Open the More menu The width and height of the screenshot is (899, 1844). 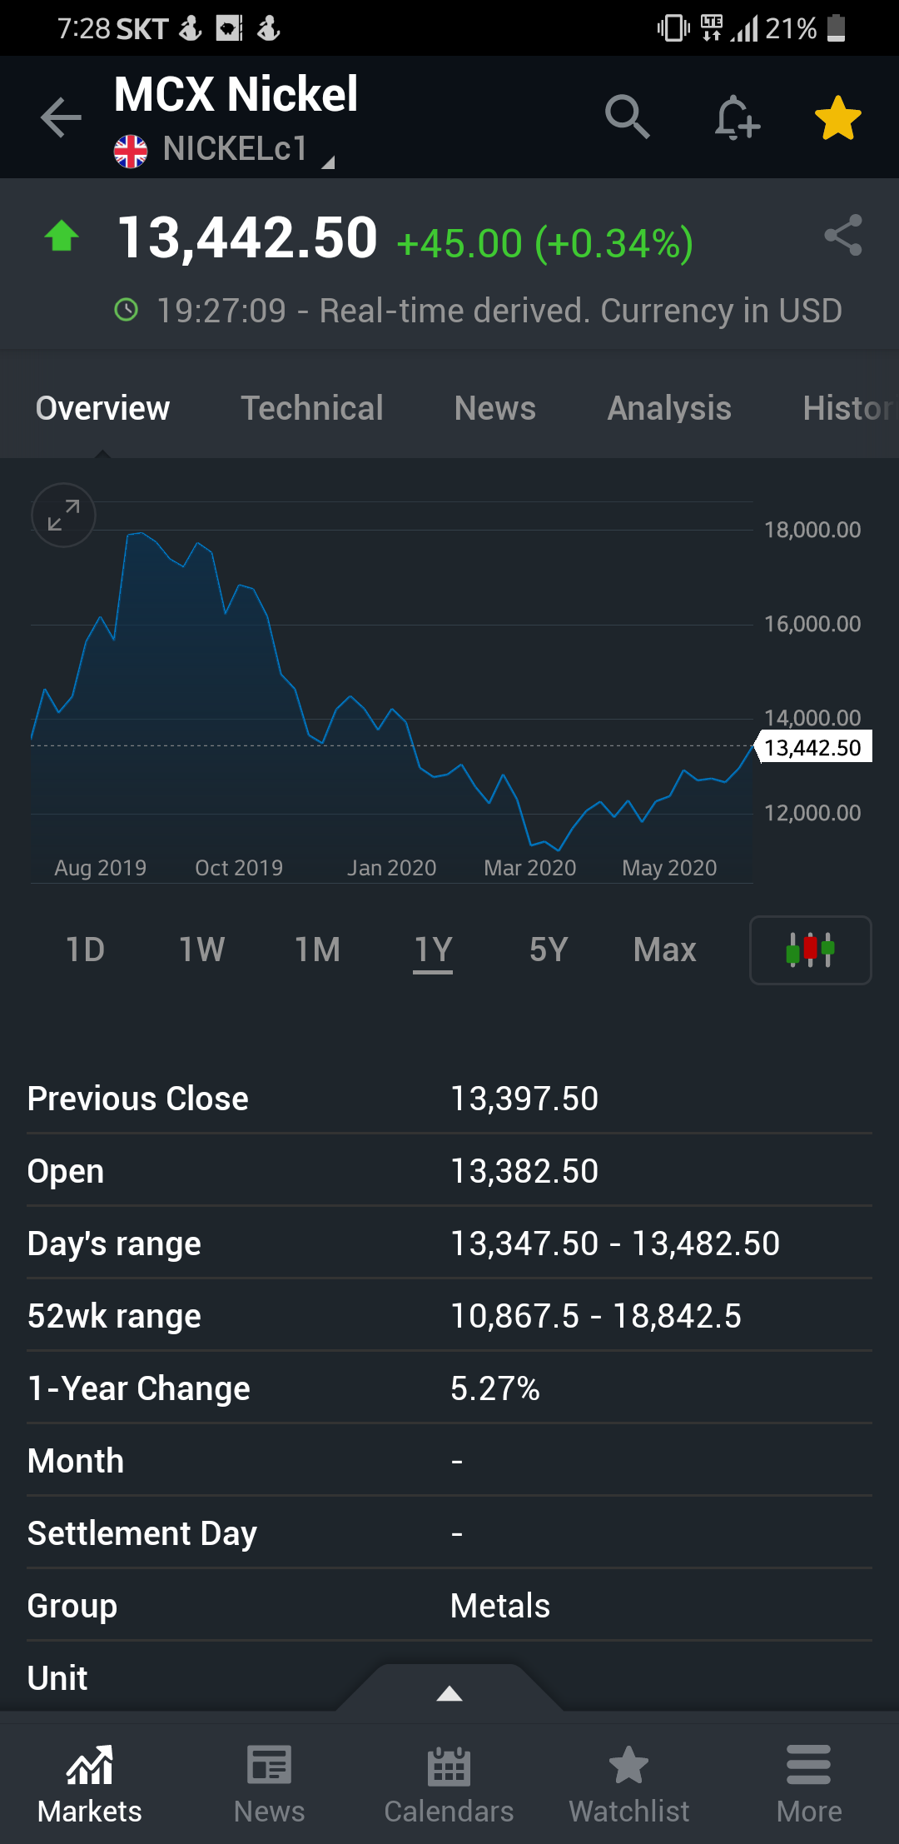pyautogui.click(x=809, y=1784)
